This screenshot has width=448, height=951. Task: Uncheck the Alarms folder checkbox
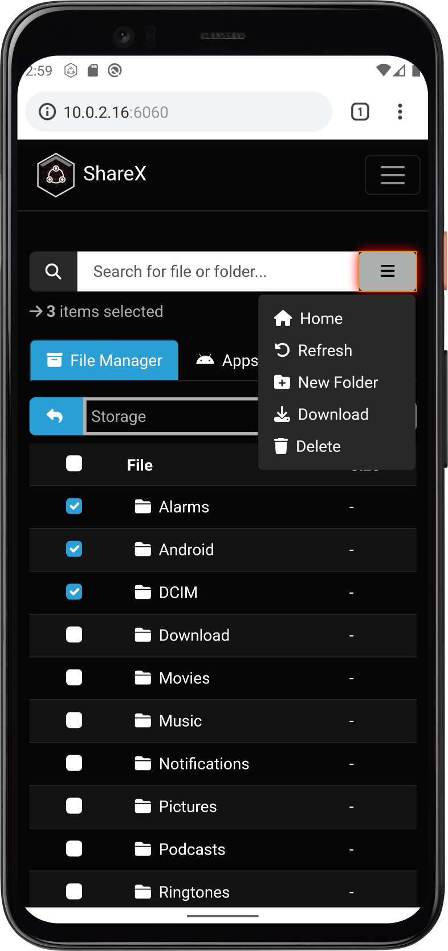coord(74,506)
